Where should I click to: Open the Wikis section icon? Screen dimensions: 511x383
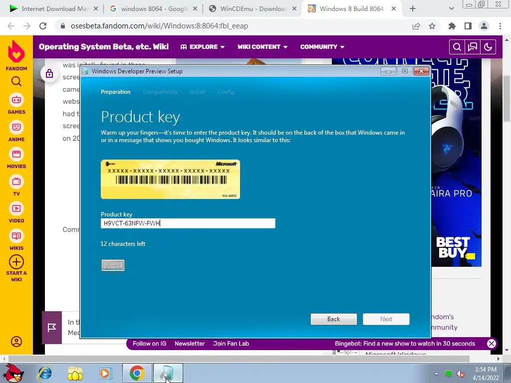pyautogui.click(x=16, y=236)
